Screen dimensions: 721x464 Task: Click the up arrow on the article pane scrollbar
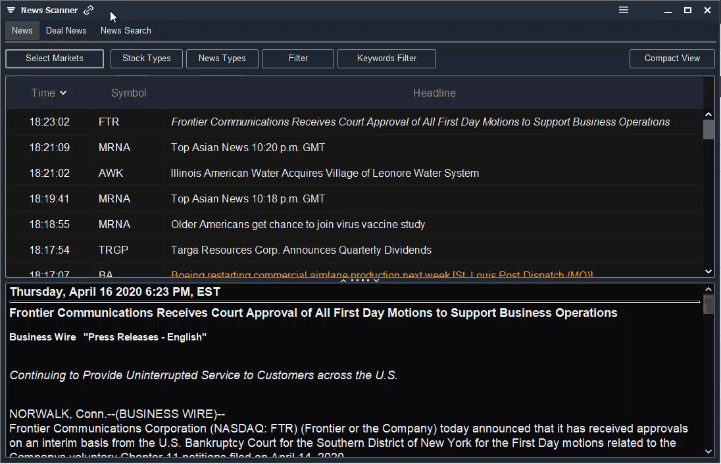tap(709, 288)
